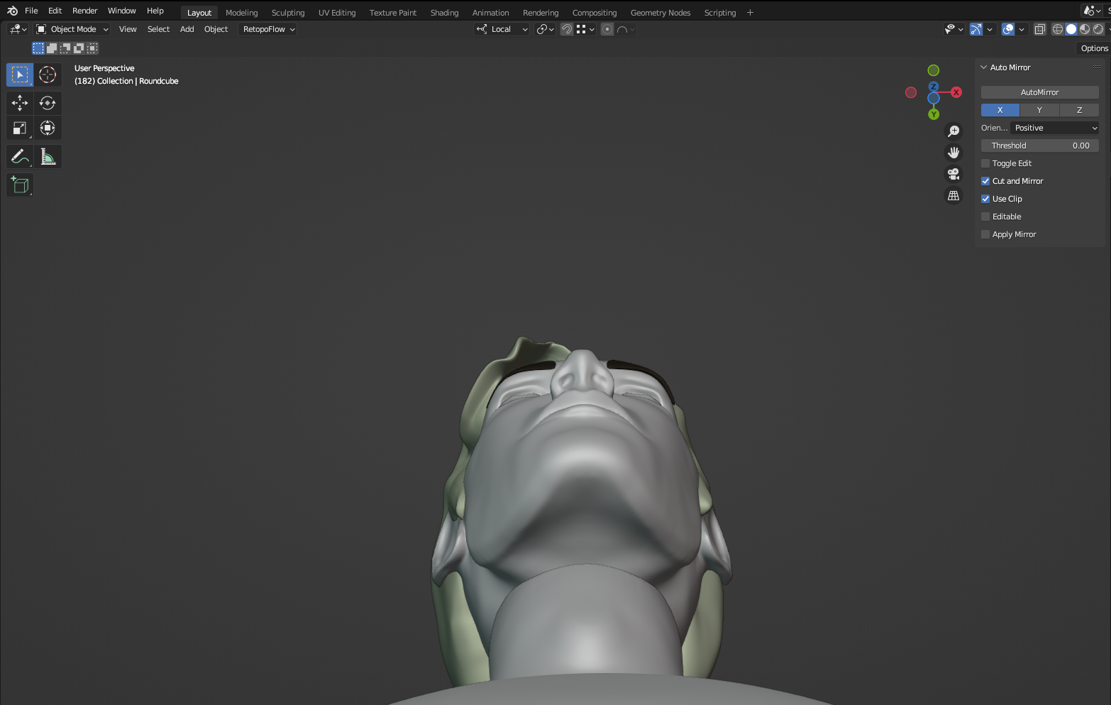Image resolution: width=1111 pixels, height=705 pixels.
Task: Enable the Toggle Edit checkbox
Action: [x=985, y=163]
